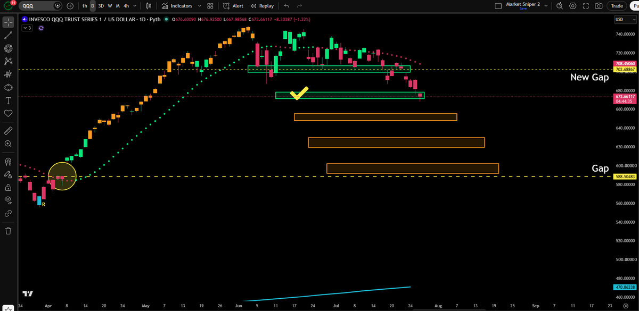Switch to the 4h timeframe
This screenshot has width=639, height=311.
[126, 6]
